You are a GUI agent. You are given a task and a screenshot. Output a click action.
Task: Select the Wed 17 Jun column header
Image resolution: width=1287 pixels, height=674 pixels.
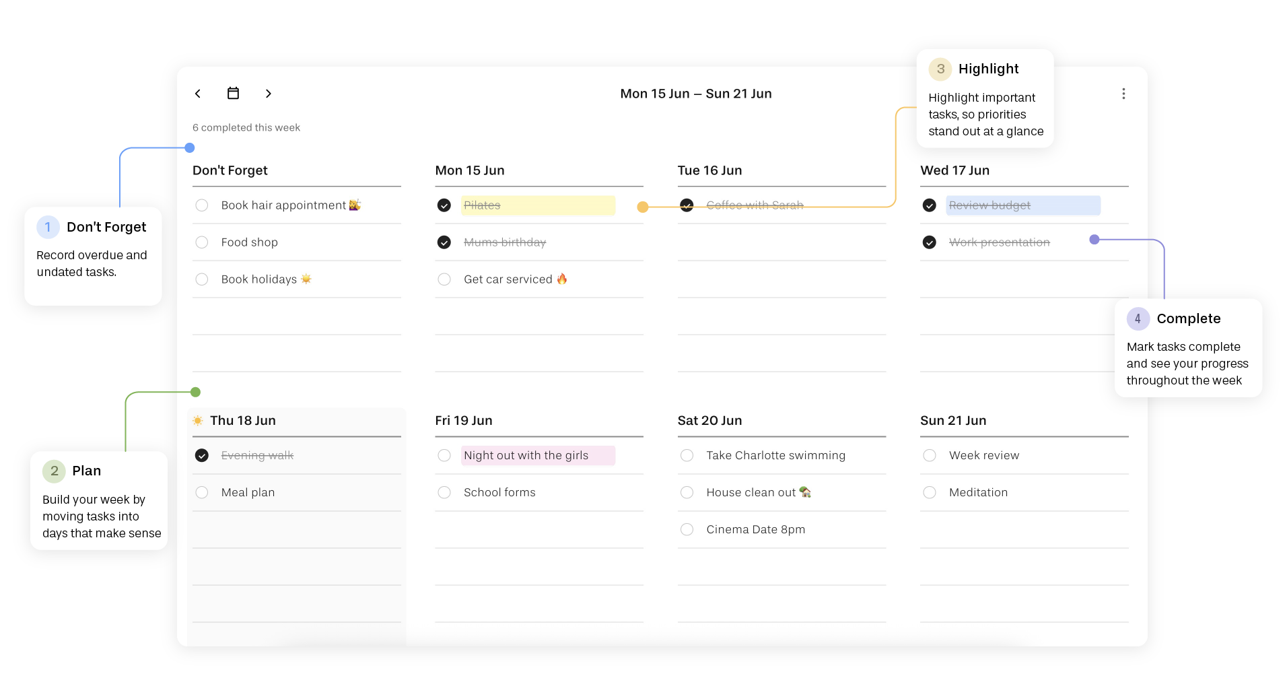coord(955,170)
